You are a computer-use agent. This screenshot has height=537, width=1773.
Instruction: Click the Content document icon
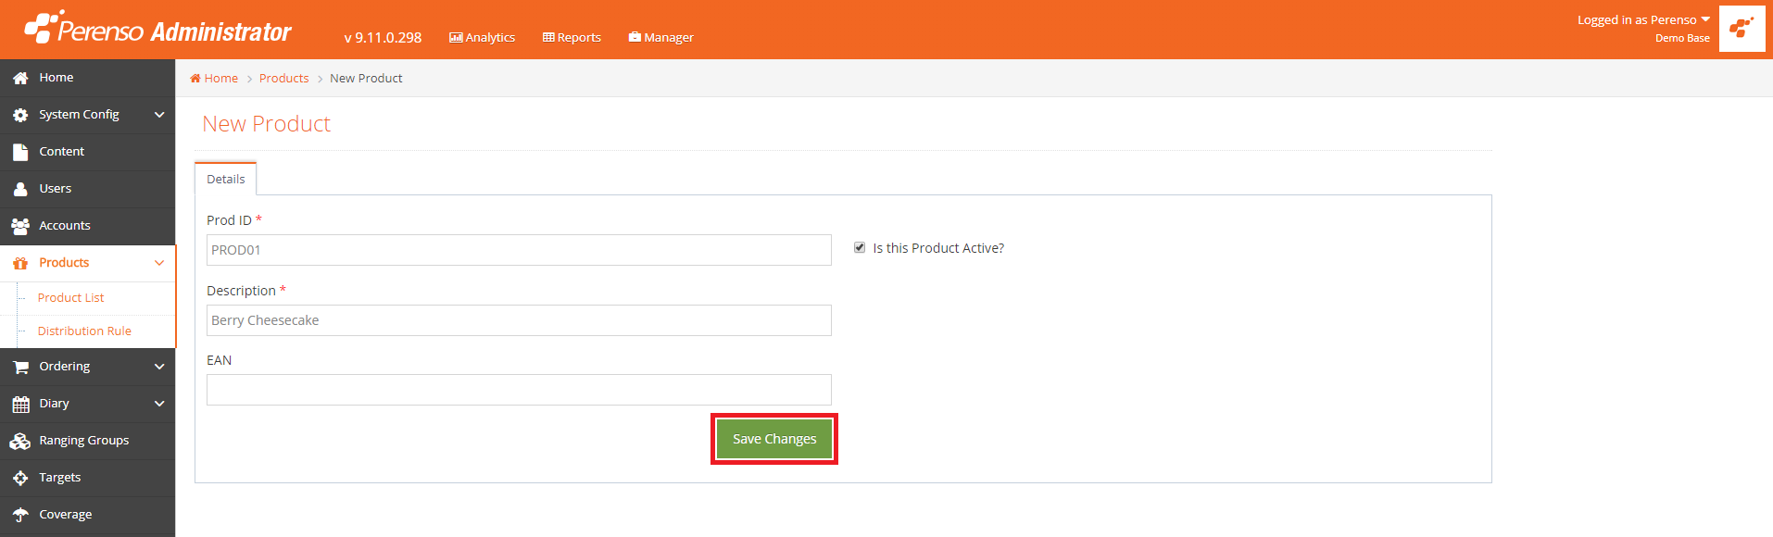coord(20,152)
